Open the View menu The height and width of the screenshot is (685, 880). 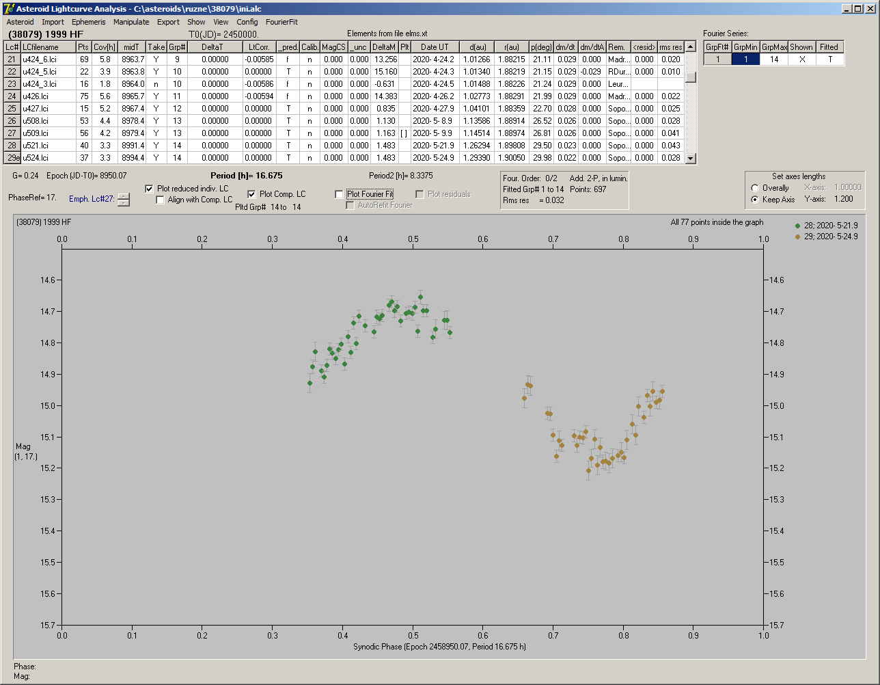(221, 22)
